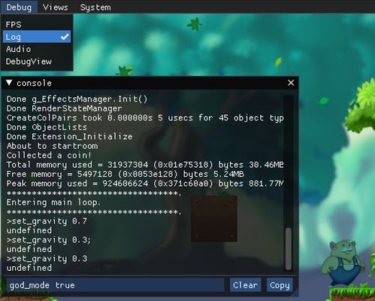This screenshot has width=375, height=301.
Task: Click the 'Entering main loop.' log line
Action: 53,202
